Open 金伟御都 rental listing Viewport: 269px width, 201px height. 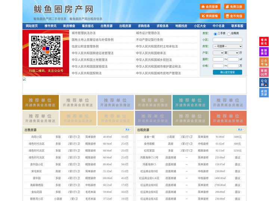[149, 144]
